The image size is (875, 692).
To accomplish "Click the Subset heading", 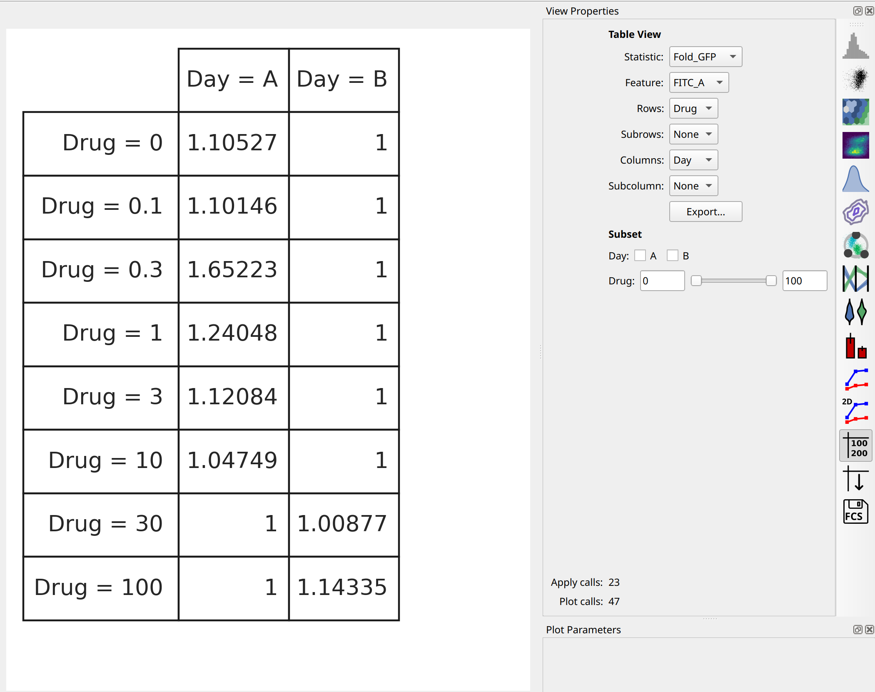I will pos(625,234).
